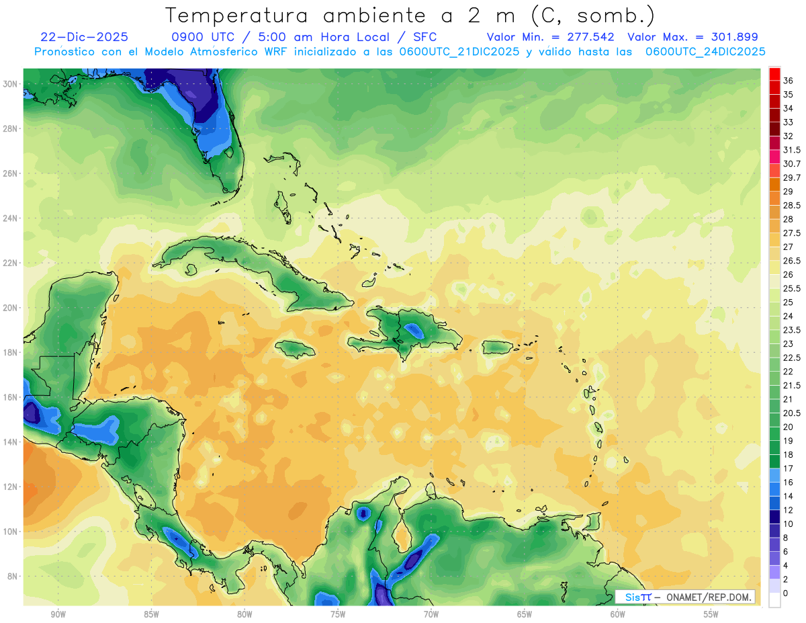806x623 pixels.
Task: Click legend value "31.5"
Action: 792,150
